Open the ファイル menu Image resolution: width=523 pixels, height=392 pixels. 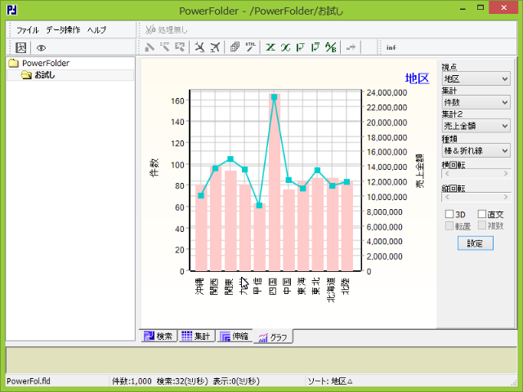pos(28,30)
